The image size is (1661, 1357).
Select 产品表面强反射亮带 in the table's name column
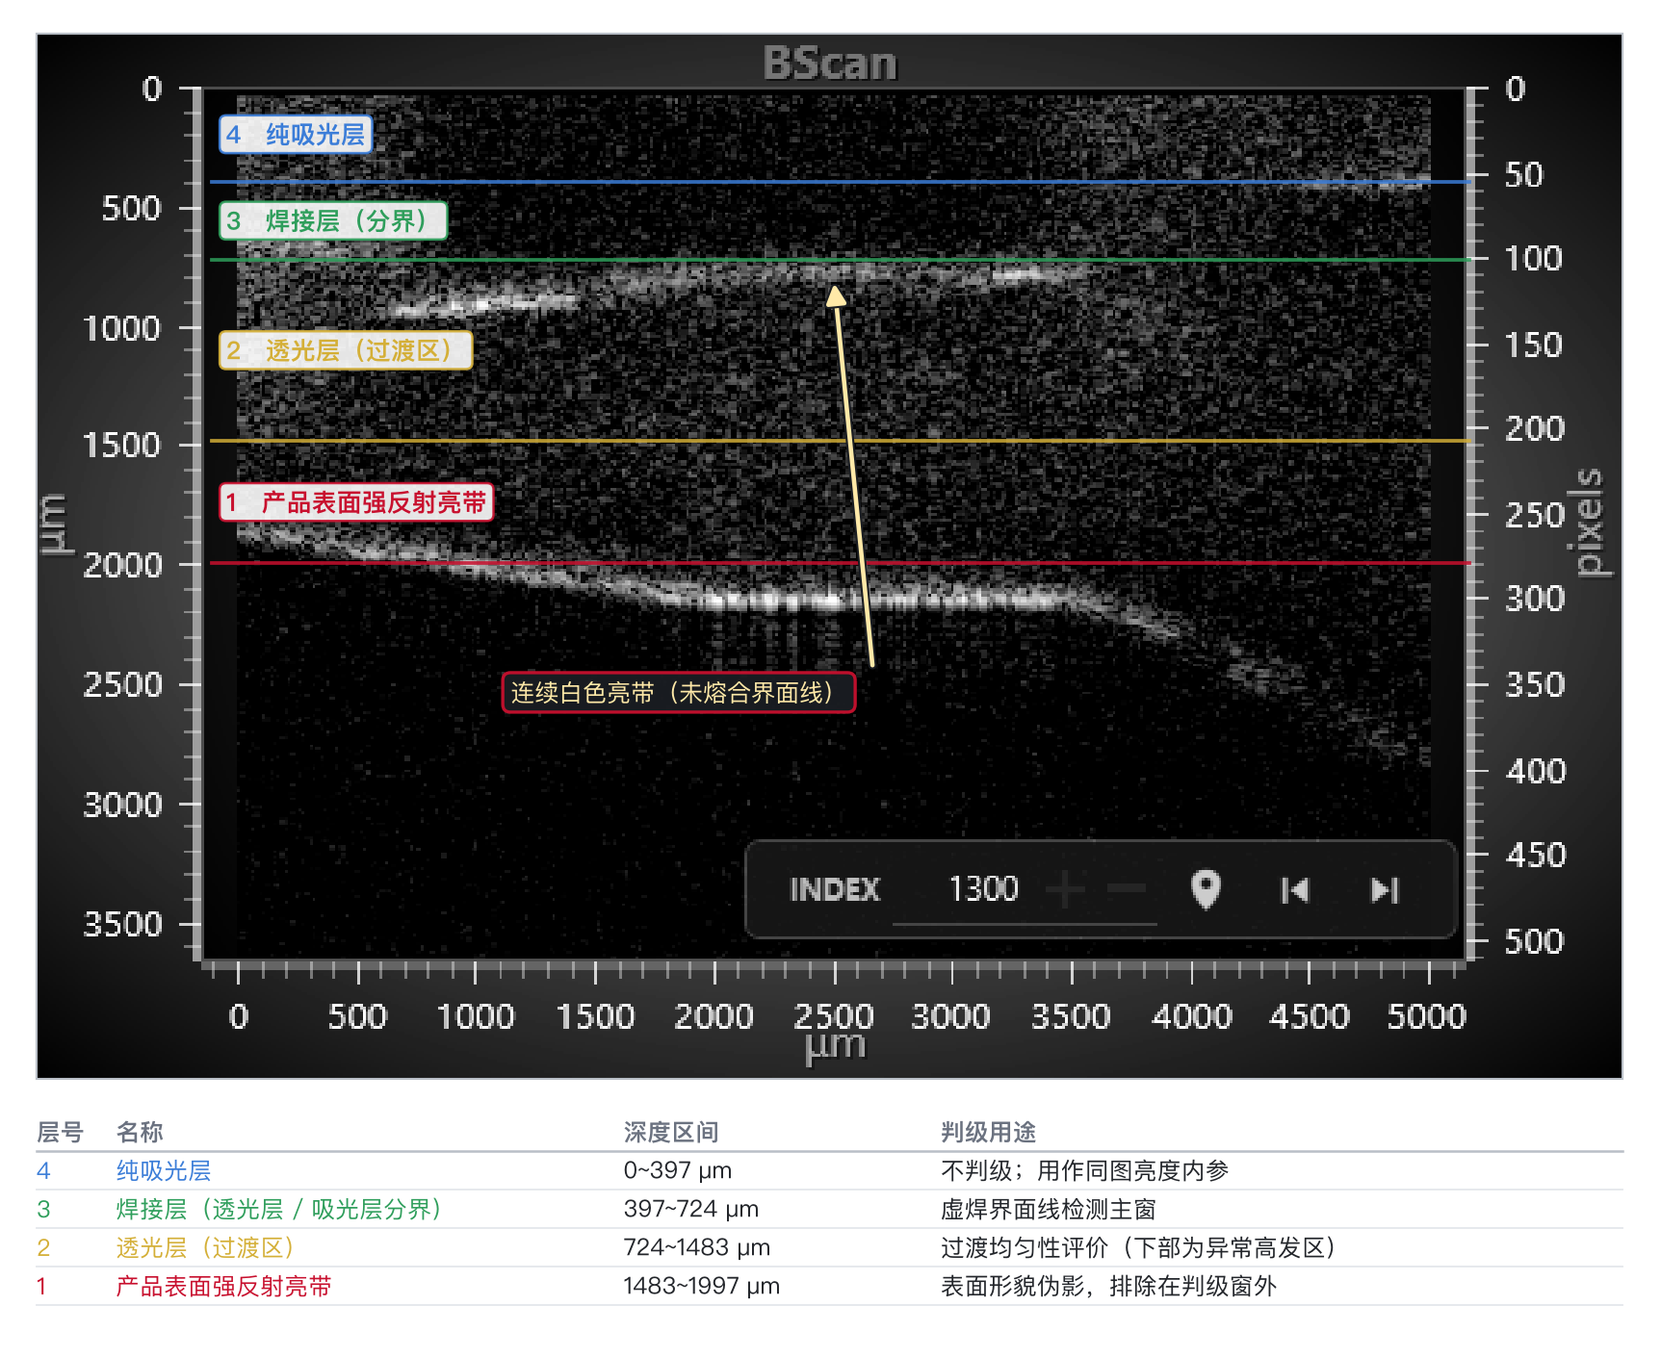click(x=223, y=1286)
